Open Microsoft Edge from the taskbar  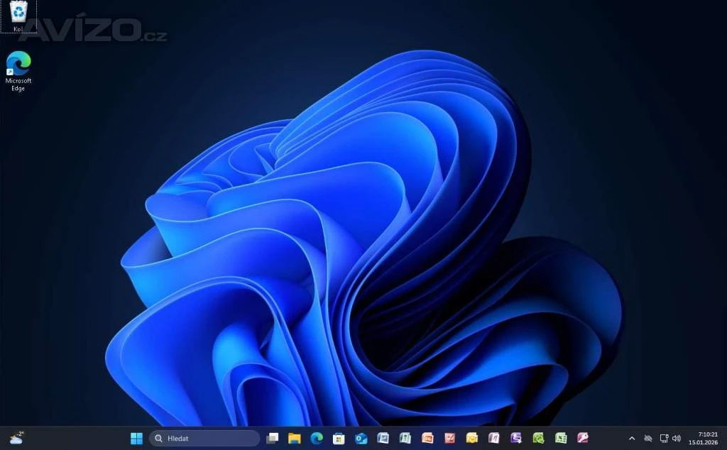click(x=317, y=439)
